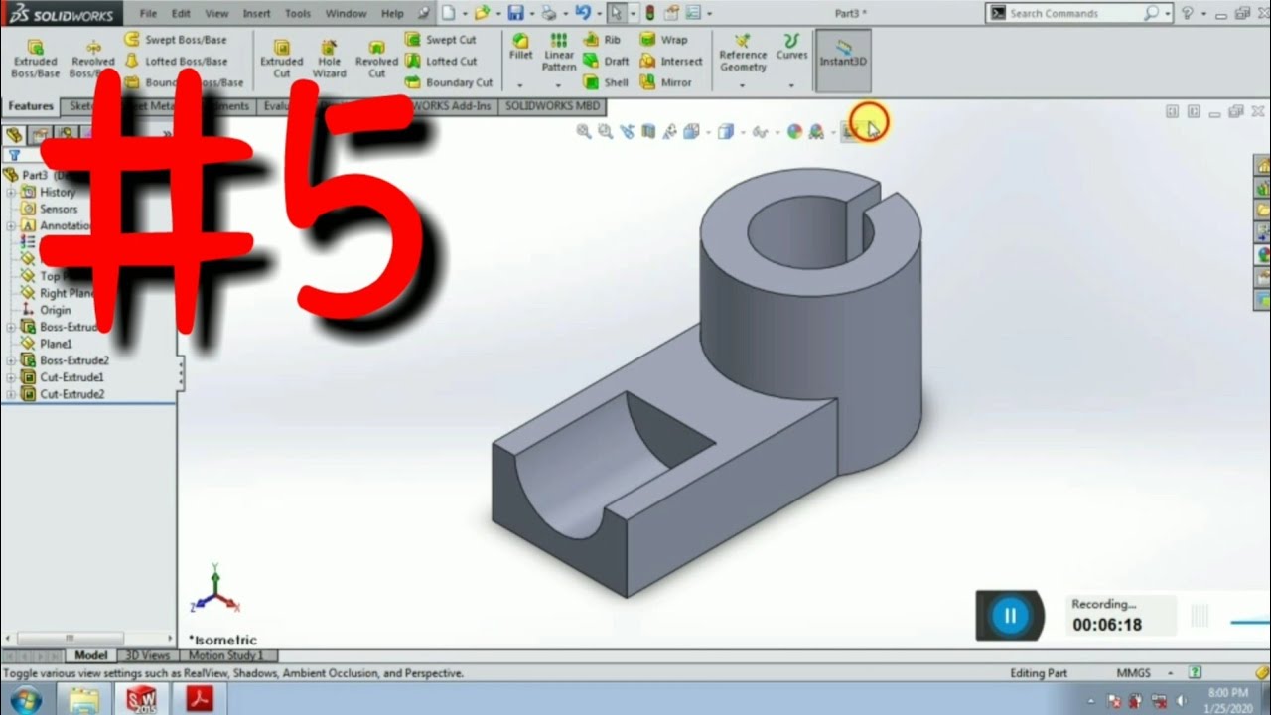Screen dimensions: 1271x715
Task: Pause the screen recording
Action: (x=1010, y=615)
